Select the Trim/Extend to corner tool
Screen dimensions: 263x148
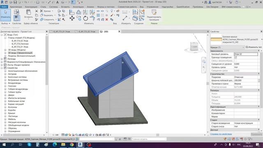click(x=92, y=18)
